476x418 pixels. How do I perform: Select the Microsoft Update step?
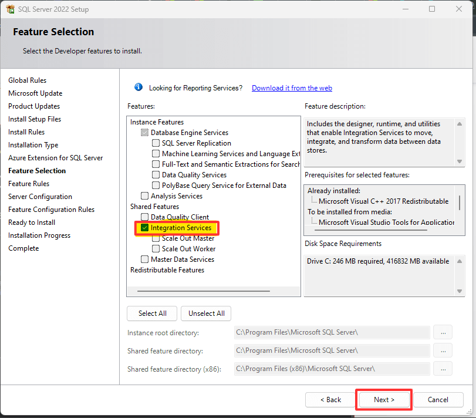pos(35,93)
